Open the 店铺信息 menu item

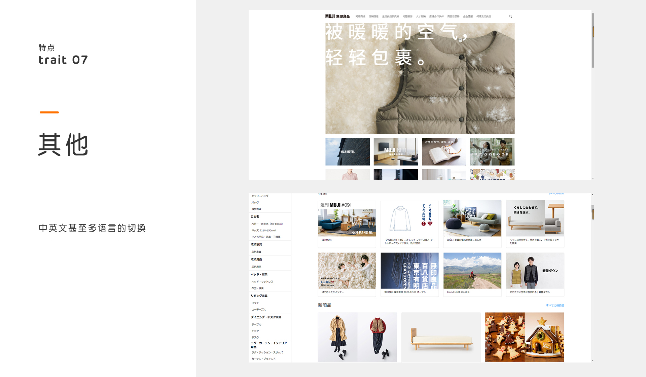tap(373, 16)
